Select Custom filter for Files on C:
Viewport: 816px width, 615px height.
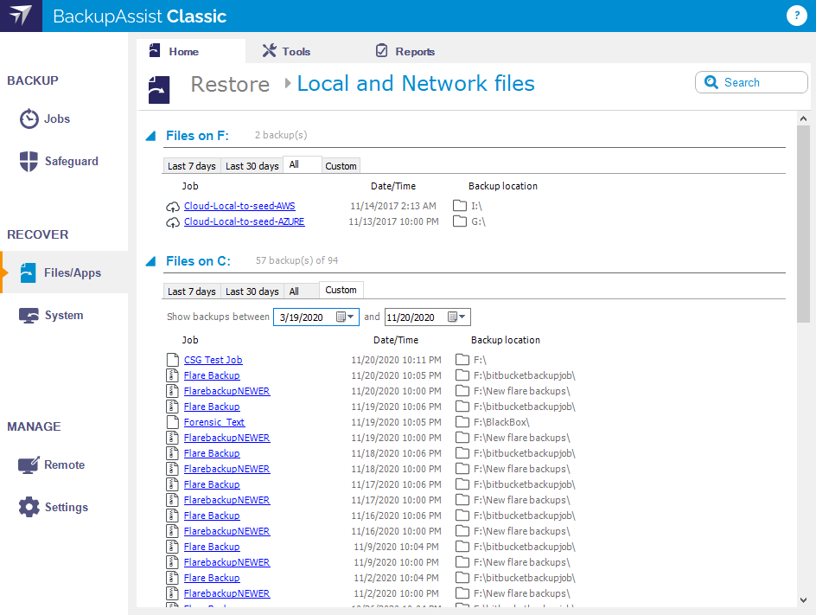point(341,290)
